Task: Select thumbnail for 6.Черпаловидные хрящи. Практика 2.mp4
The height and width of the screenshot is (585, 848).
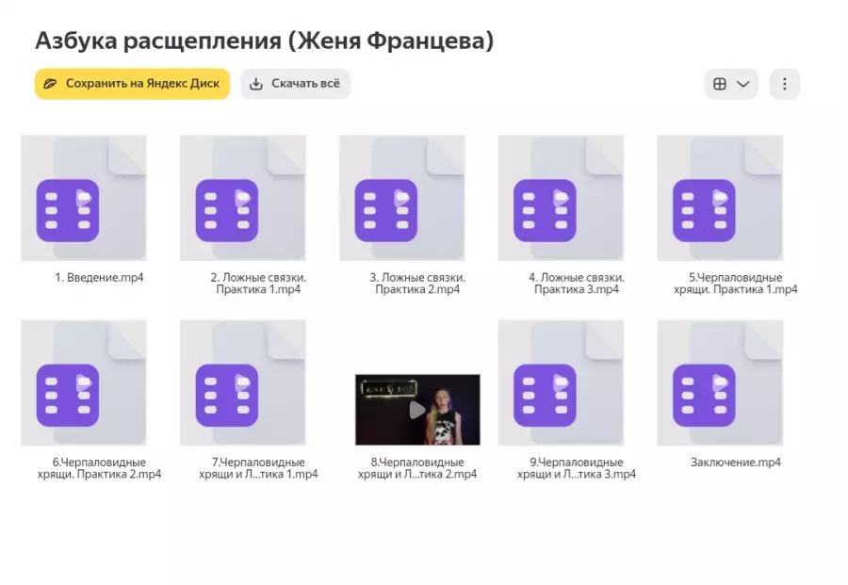Action: [x=83, y=382]
